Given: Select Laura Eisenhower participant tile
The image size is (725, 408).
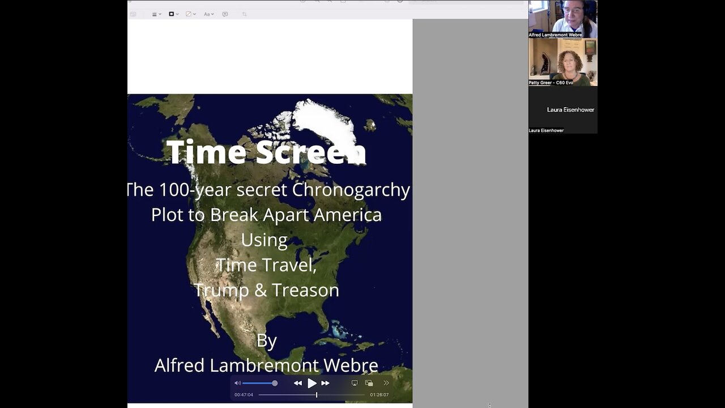Looking at the screenshot, I should click(563, 110).
